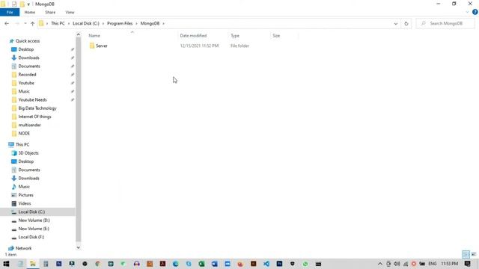Sort by Date modified column
This screenshot has height=269, width=479.
click(x=193, y=36)
